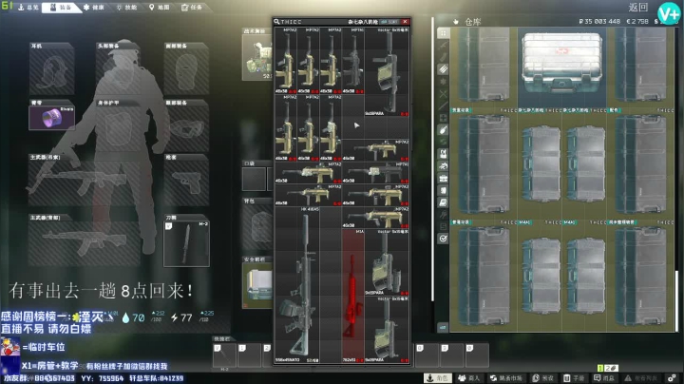Click the small button at bottom of stash sidebar
Image resolution: width=684 pixels, height=384 pixels.
point(443,327)
